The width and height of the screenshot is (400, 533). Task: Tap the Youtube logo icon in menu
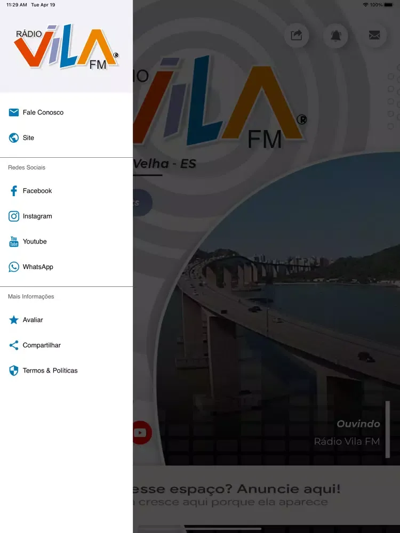pyautogui.click(x=14, y=241)
